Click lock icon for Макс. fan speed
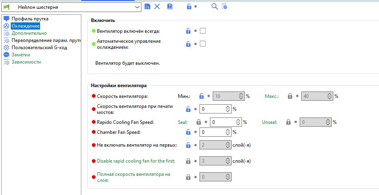The image size is (379, 195). (290, 96)
